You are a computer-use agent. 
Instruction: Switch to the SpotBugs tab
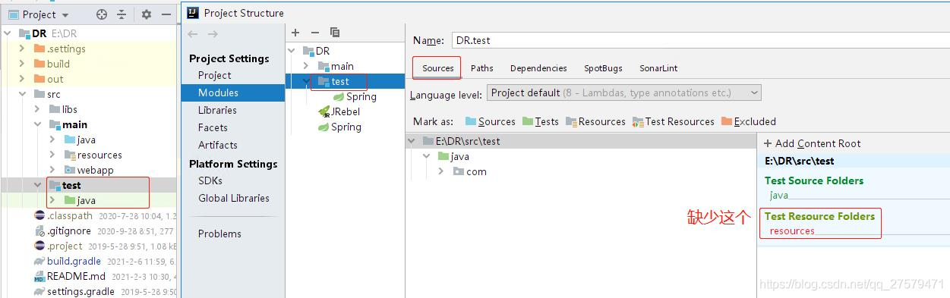[x=603, y=67]
